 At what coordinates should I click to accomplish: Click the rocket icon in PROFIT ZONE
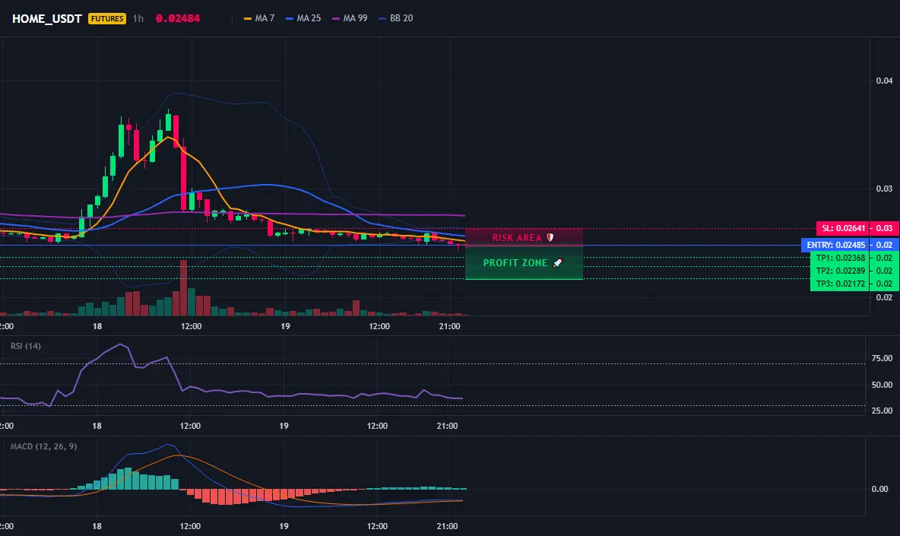pyautogui.click(x=557, y=263)
